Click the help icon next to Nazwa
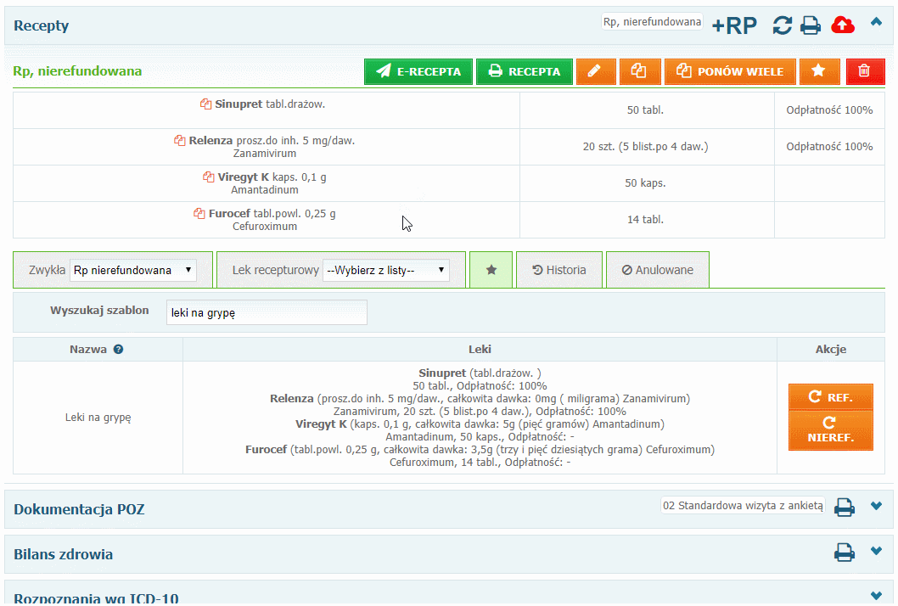 pyautogui.click(x=118, y=350)
